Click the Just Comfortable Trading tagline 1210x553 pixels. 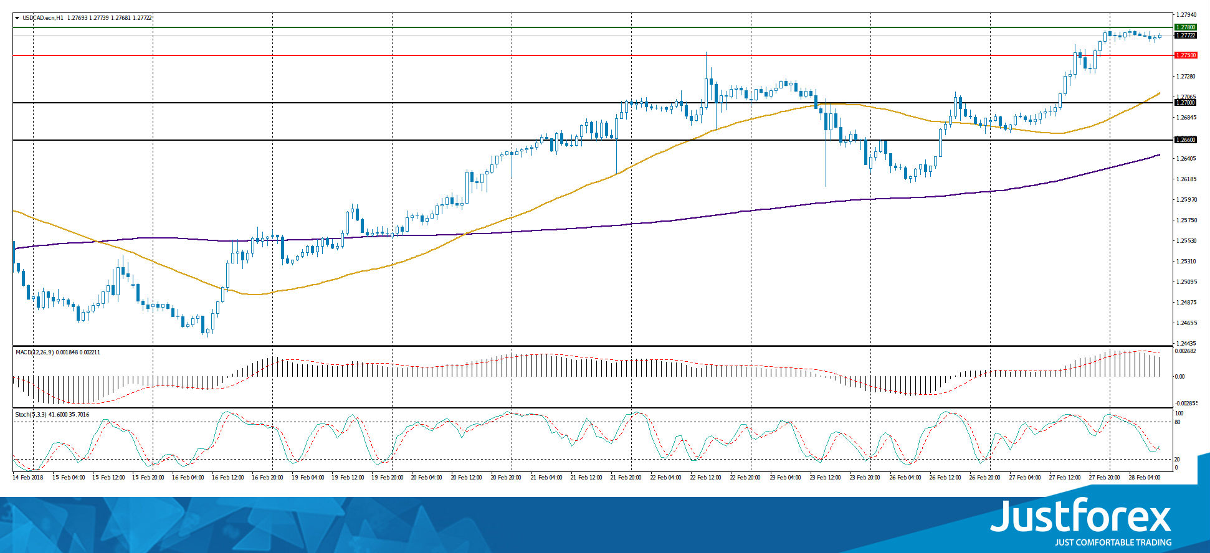pyautogui.click(x=1113, y=542)
